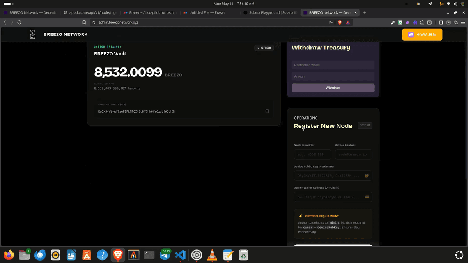468x263 pixels.
Task: Copy the vault authority address icon
Action: (267, 111)
